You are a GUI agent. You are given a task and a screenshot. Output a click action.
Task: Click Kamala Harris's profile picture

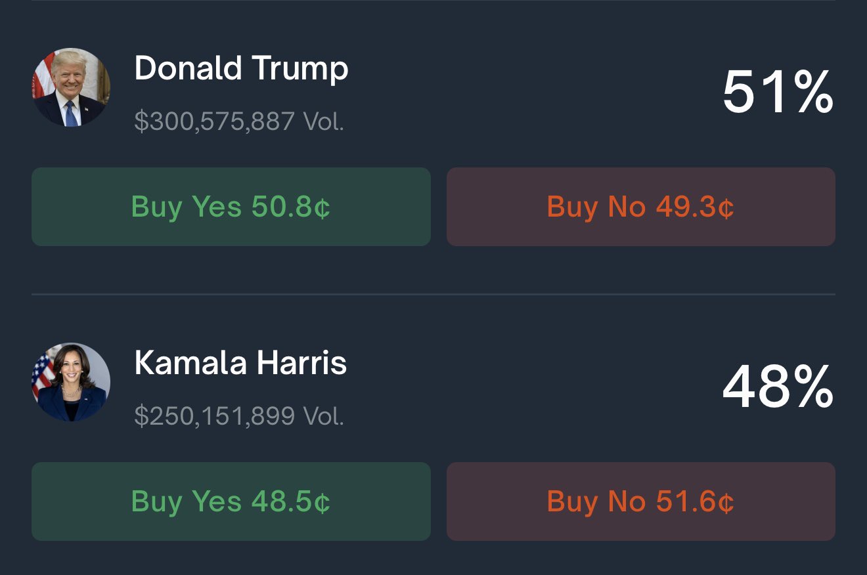70,381
